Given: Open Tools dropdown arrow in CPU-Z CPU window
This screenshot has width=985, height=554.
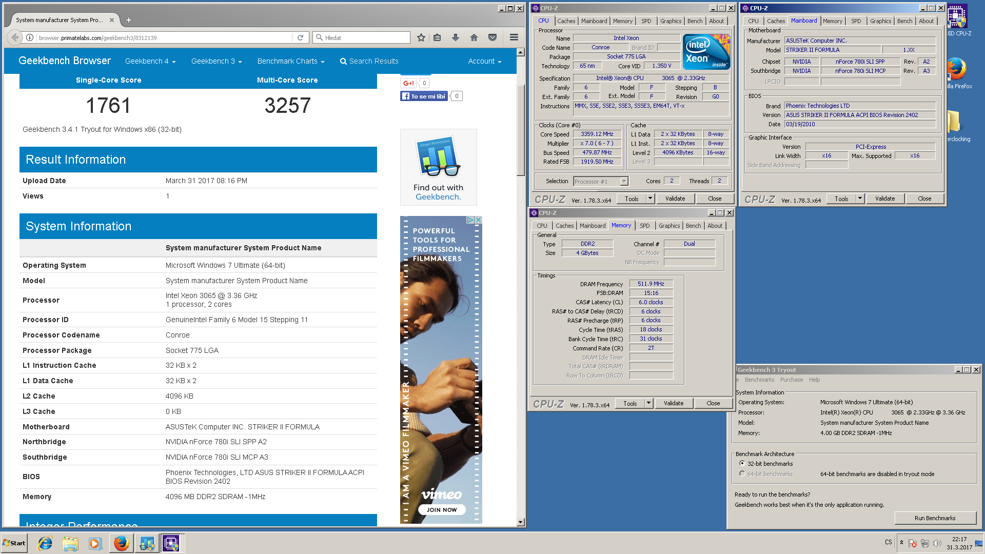Looking at the screenshot, I should [650, 199].
